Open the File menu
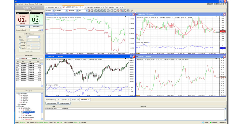The image size is (241, 124). click(x=16, y=4)
